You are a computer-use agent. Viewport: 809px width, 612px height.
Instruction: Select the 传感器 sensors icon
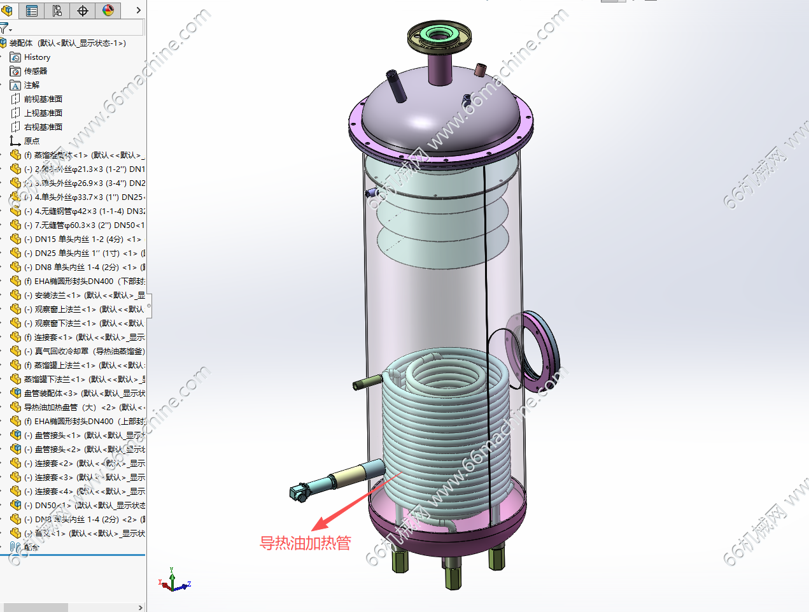click(x=16, y=71)
